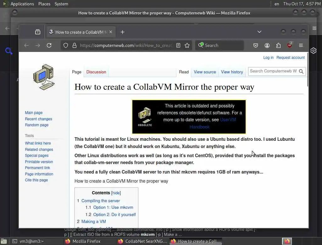Viewport: 322px width, 245px height.
Task: Click the page vertical scrollbar
Action: [307, 70]
